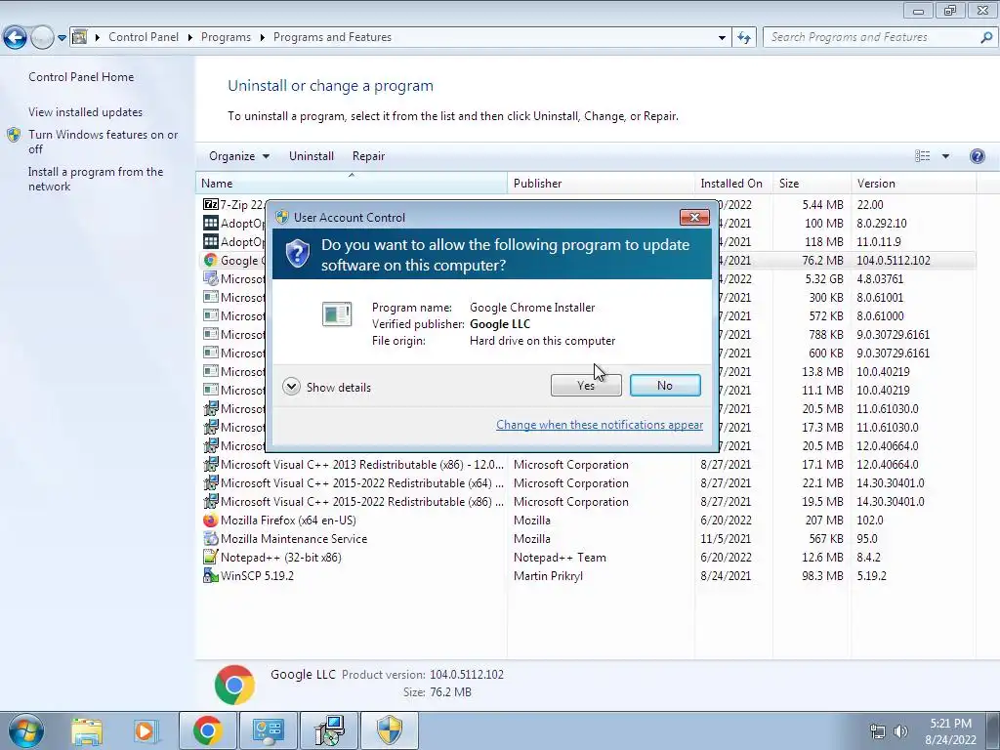The height and width of the screenshot is (750, 1000).
Task: Open the Organize menu
Action: pyautogui.click(x=239, y=156)
